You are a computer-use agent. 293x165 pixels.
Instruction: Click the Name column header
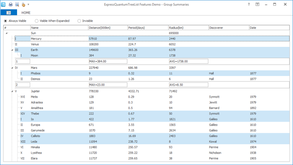pyautogui.click(x=59, y=27)
